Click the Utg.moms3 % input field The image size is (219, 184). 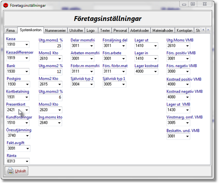50,97
